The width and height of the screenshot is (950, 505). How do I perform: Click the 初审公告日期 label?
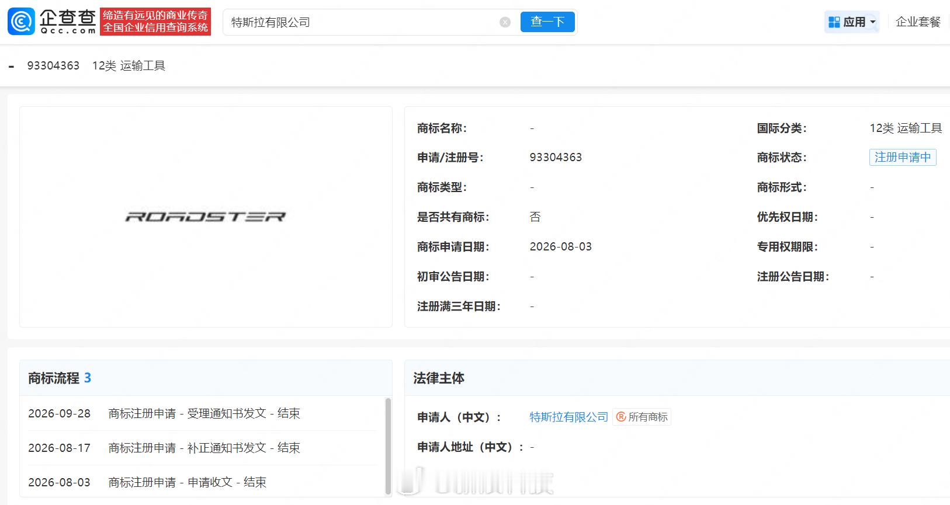pos(453,277)
